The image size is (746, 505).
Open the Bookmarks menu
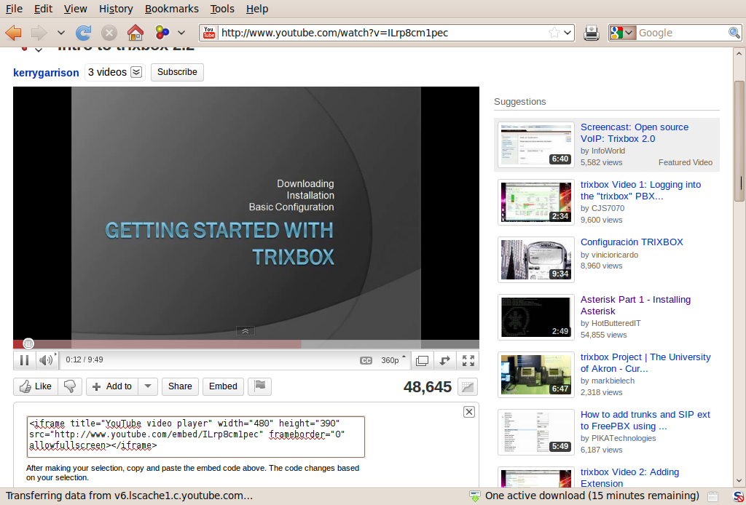pos(172,9)
